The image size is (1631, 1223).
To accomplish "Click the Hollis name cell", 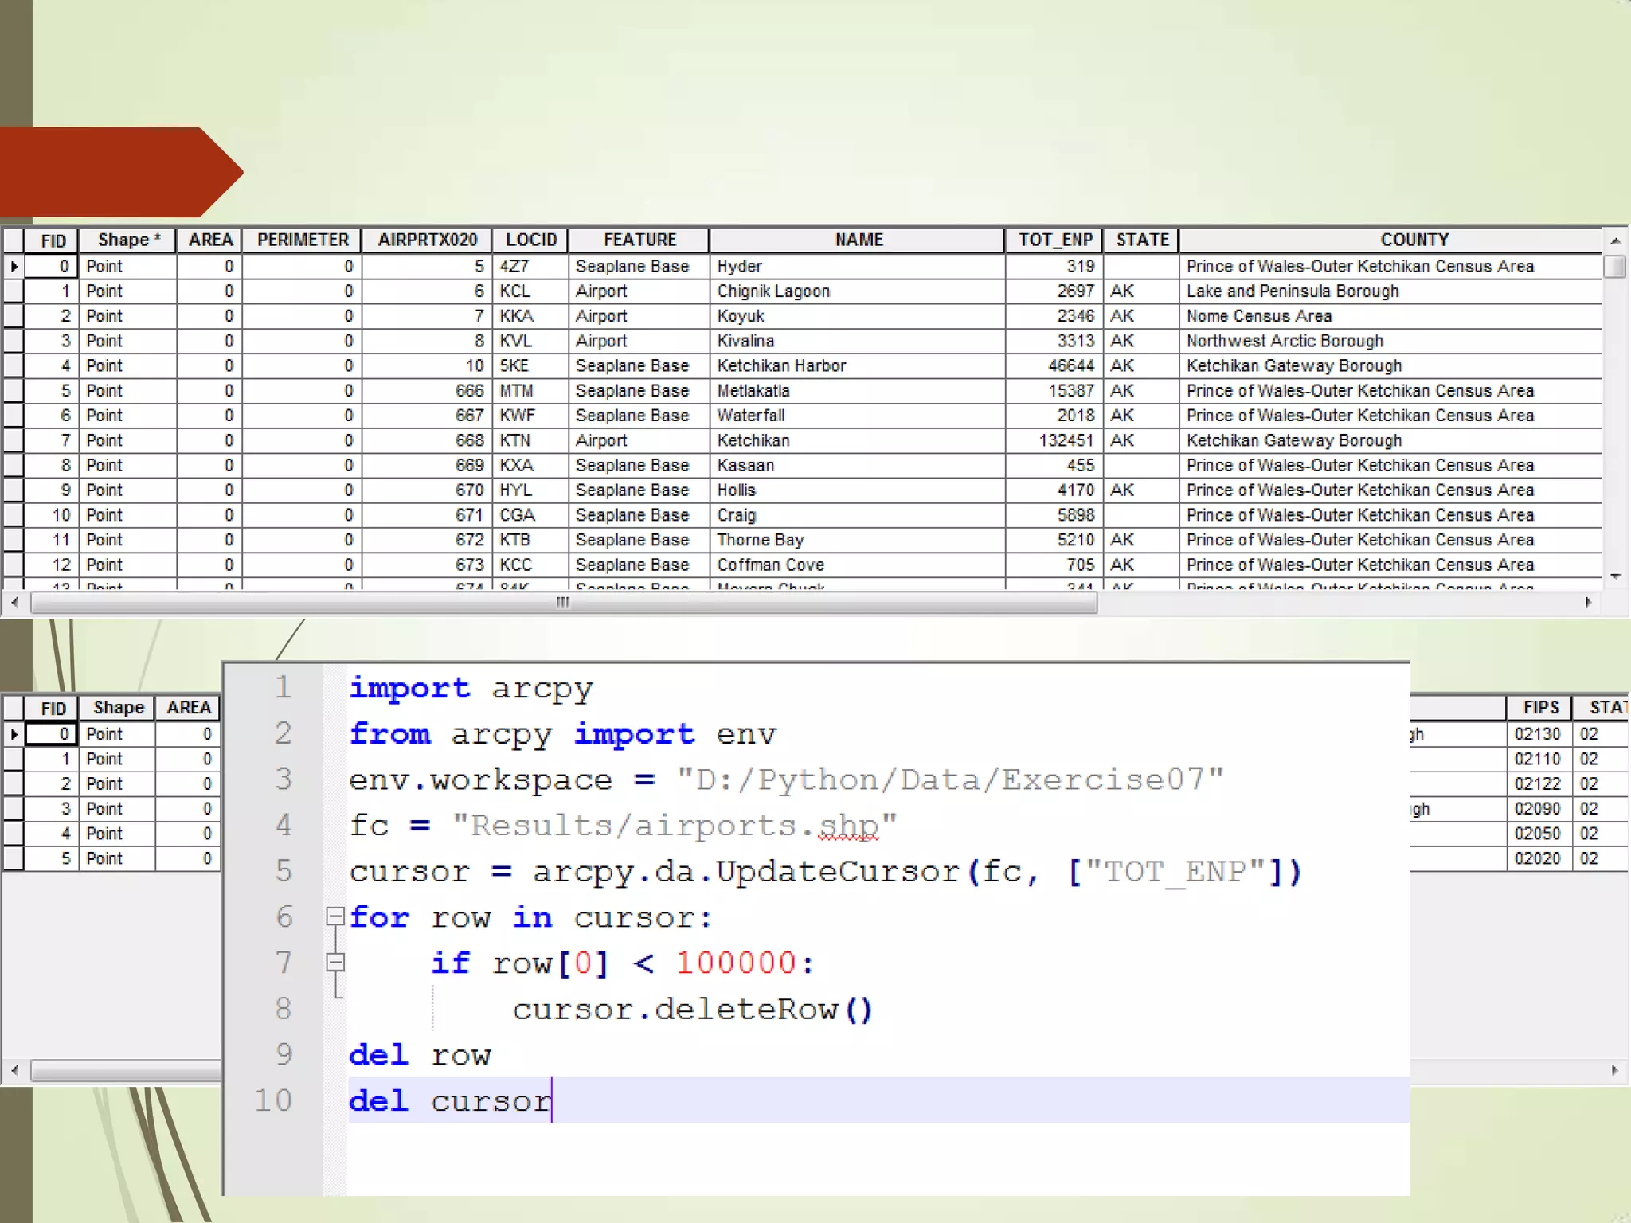I will (857, 490).
